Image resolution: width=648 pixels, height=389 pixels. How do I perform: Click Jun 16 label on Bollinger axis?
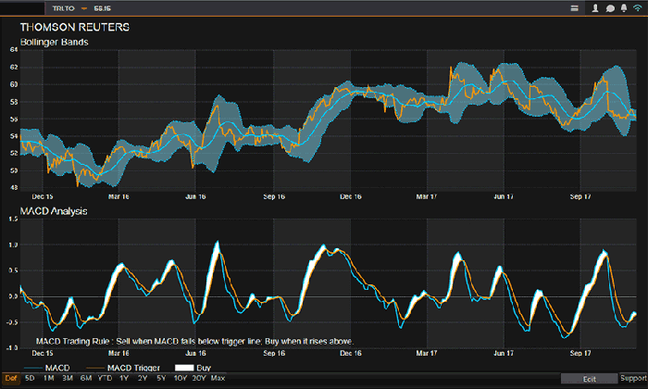[x=195, y=196]
